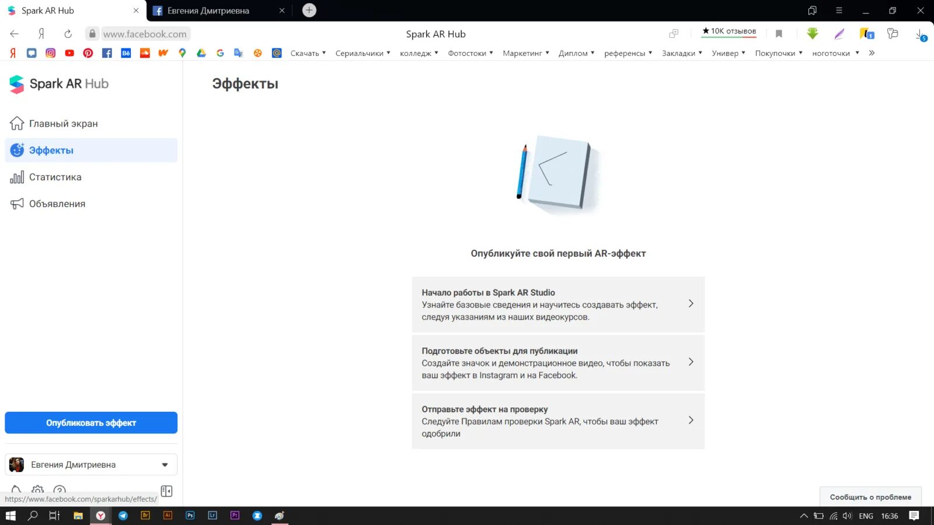This screenshot has width=934, height=525.
Task: Click the Yandex home button
Action: point(41,34)
